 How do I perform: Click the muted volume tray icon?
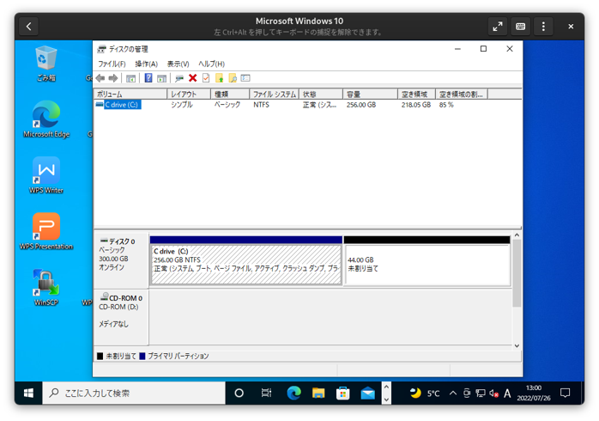[494, 394]
